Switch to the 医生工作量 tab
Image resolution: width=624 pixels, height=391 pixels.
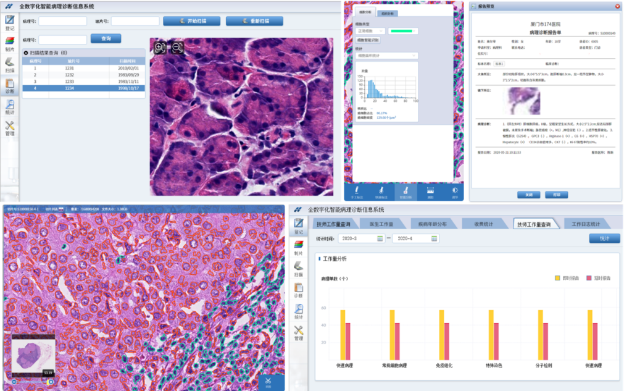point(381,224)
